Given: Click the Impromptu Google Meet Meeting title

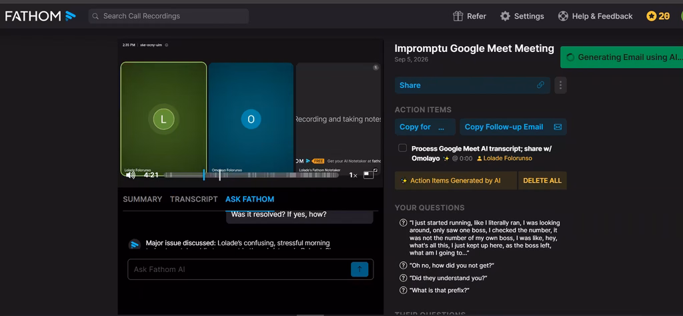Looking at the screenshot, I should [474, 48].
